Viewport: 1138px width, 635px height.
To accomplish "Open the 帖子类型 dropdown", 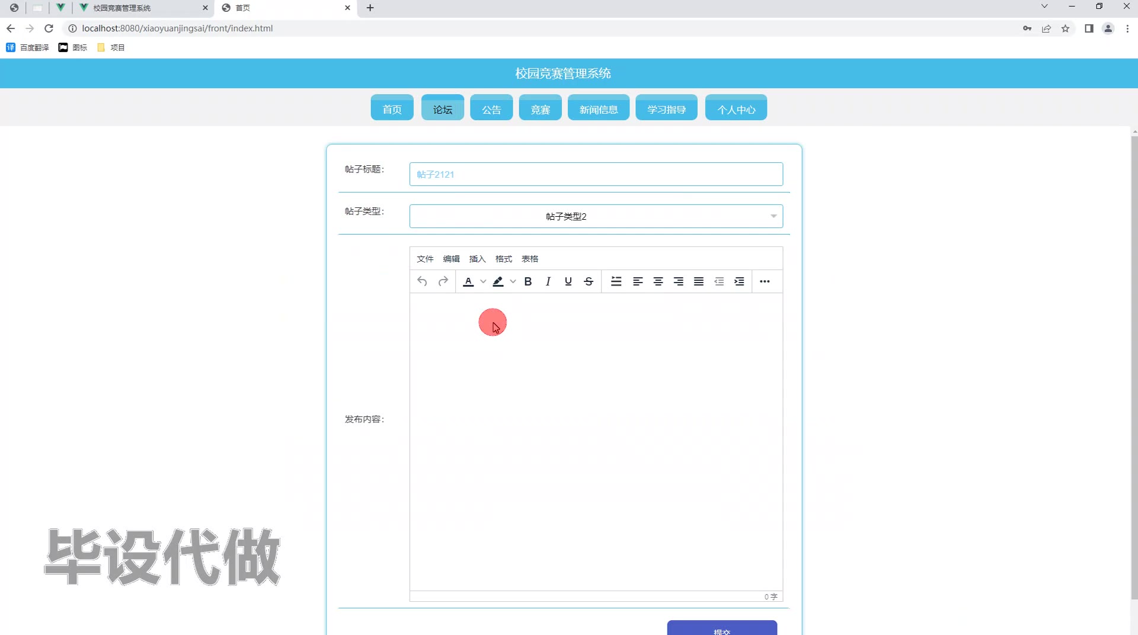I will 596,216.
